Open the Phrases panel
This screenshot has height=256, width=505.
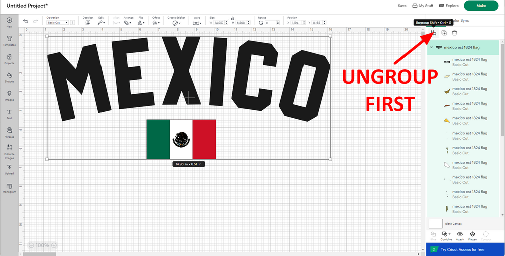coord(9,132)
